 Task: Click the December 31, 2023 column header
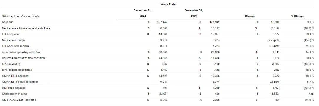tap(194, 13)
